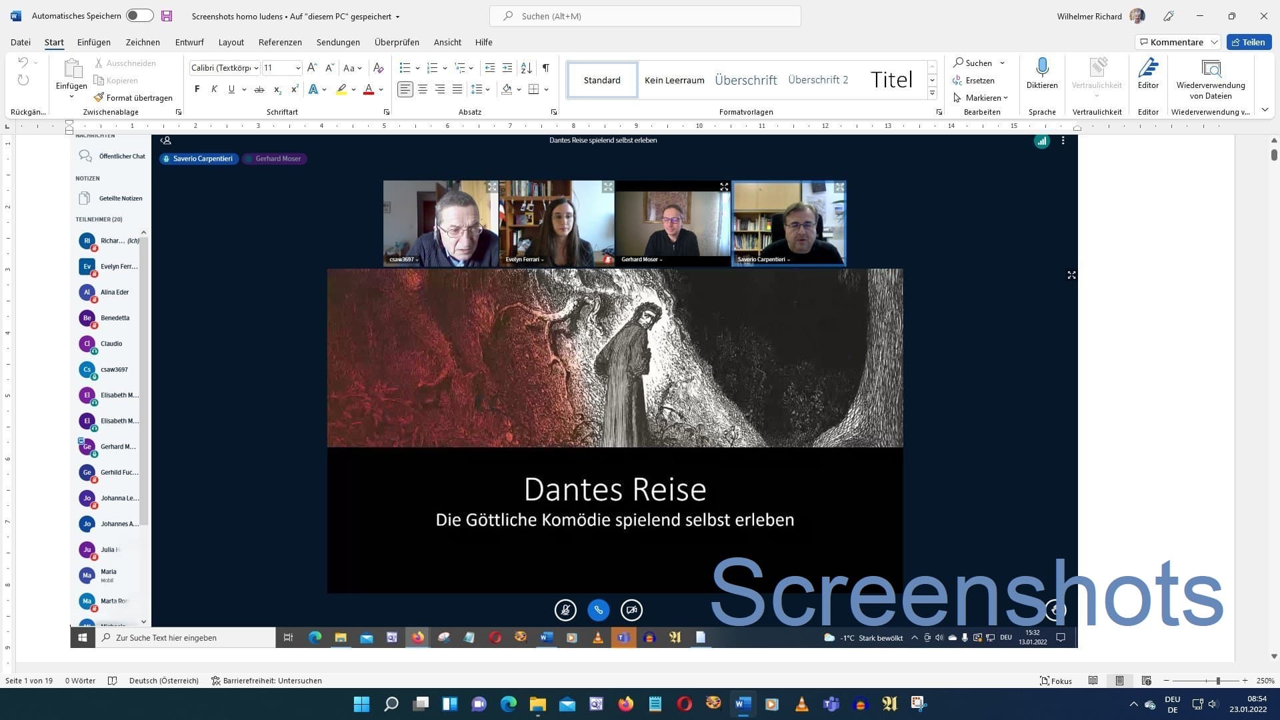Click the Format Painter brush icon
Viewport: 1280px width, 720px height.
click(99, 97)
